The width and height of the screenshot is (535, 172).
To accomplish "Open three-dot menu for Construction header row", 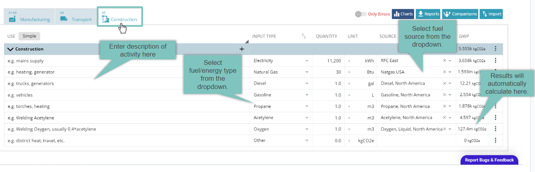I will 495,49.
